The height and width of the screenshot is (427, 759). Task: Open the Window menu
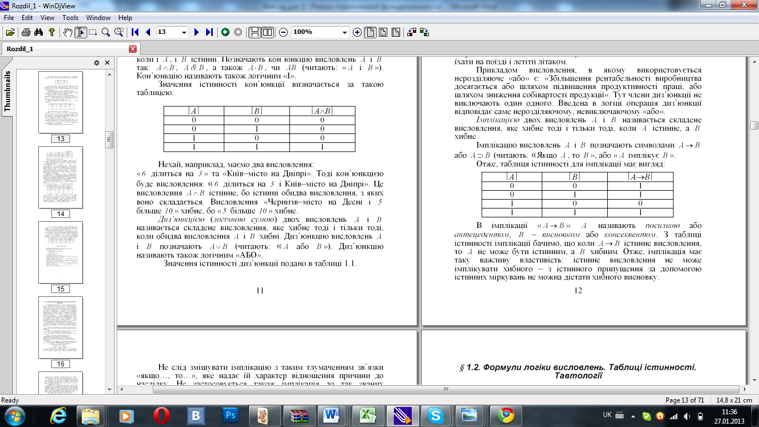point(98,18)
